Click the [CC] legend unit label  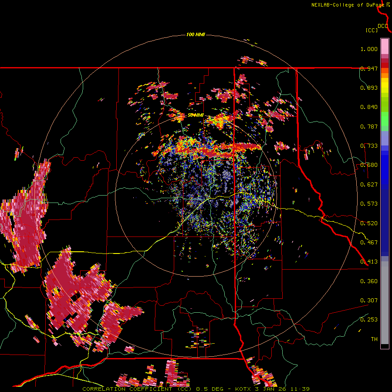point(372,30)
